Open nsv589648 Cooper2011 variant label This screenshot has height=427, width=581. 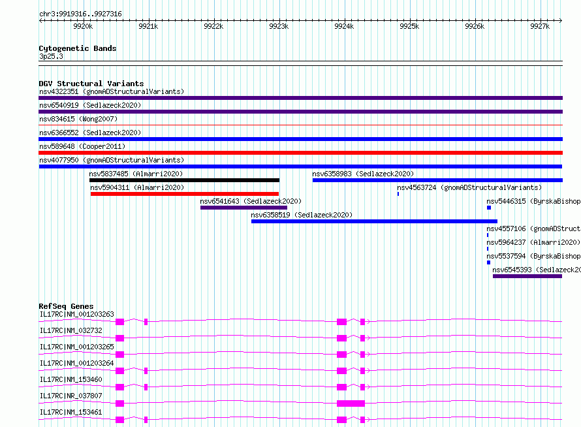(82, 146)
